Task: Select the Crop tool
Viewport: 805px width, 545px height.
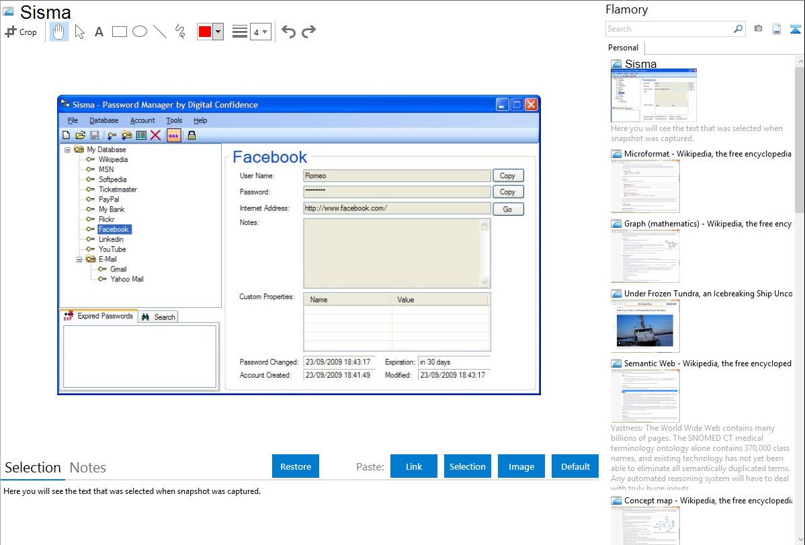Action: pyautogui.click(x=21, y=32)
